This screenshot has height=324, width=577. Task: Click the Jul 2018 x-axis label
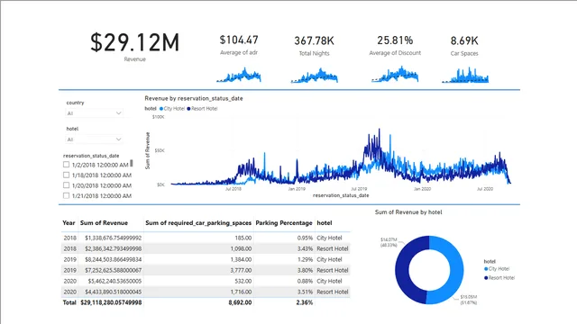(x=234, y=189)
